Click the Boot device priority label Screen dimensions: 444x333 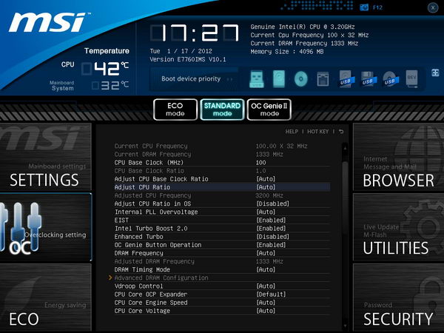[191, 78]
